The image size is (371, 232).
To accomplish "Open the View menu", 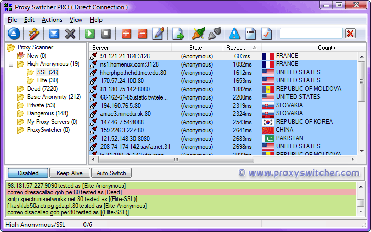I will coord(76,20).
